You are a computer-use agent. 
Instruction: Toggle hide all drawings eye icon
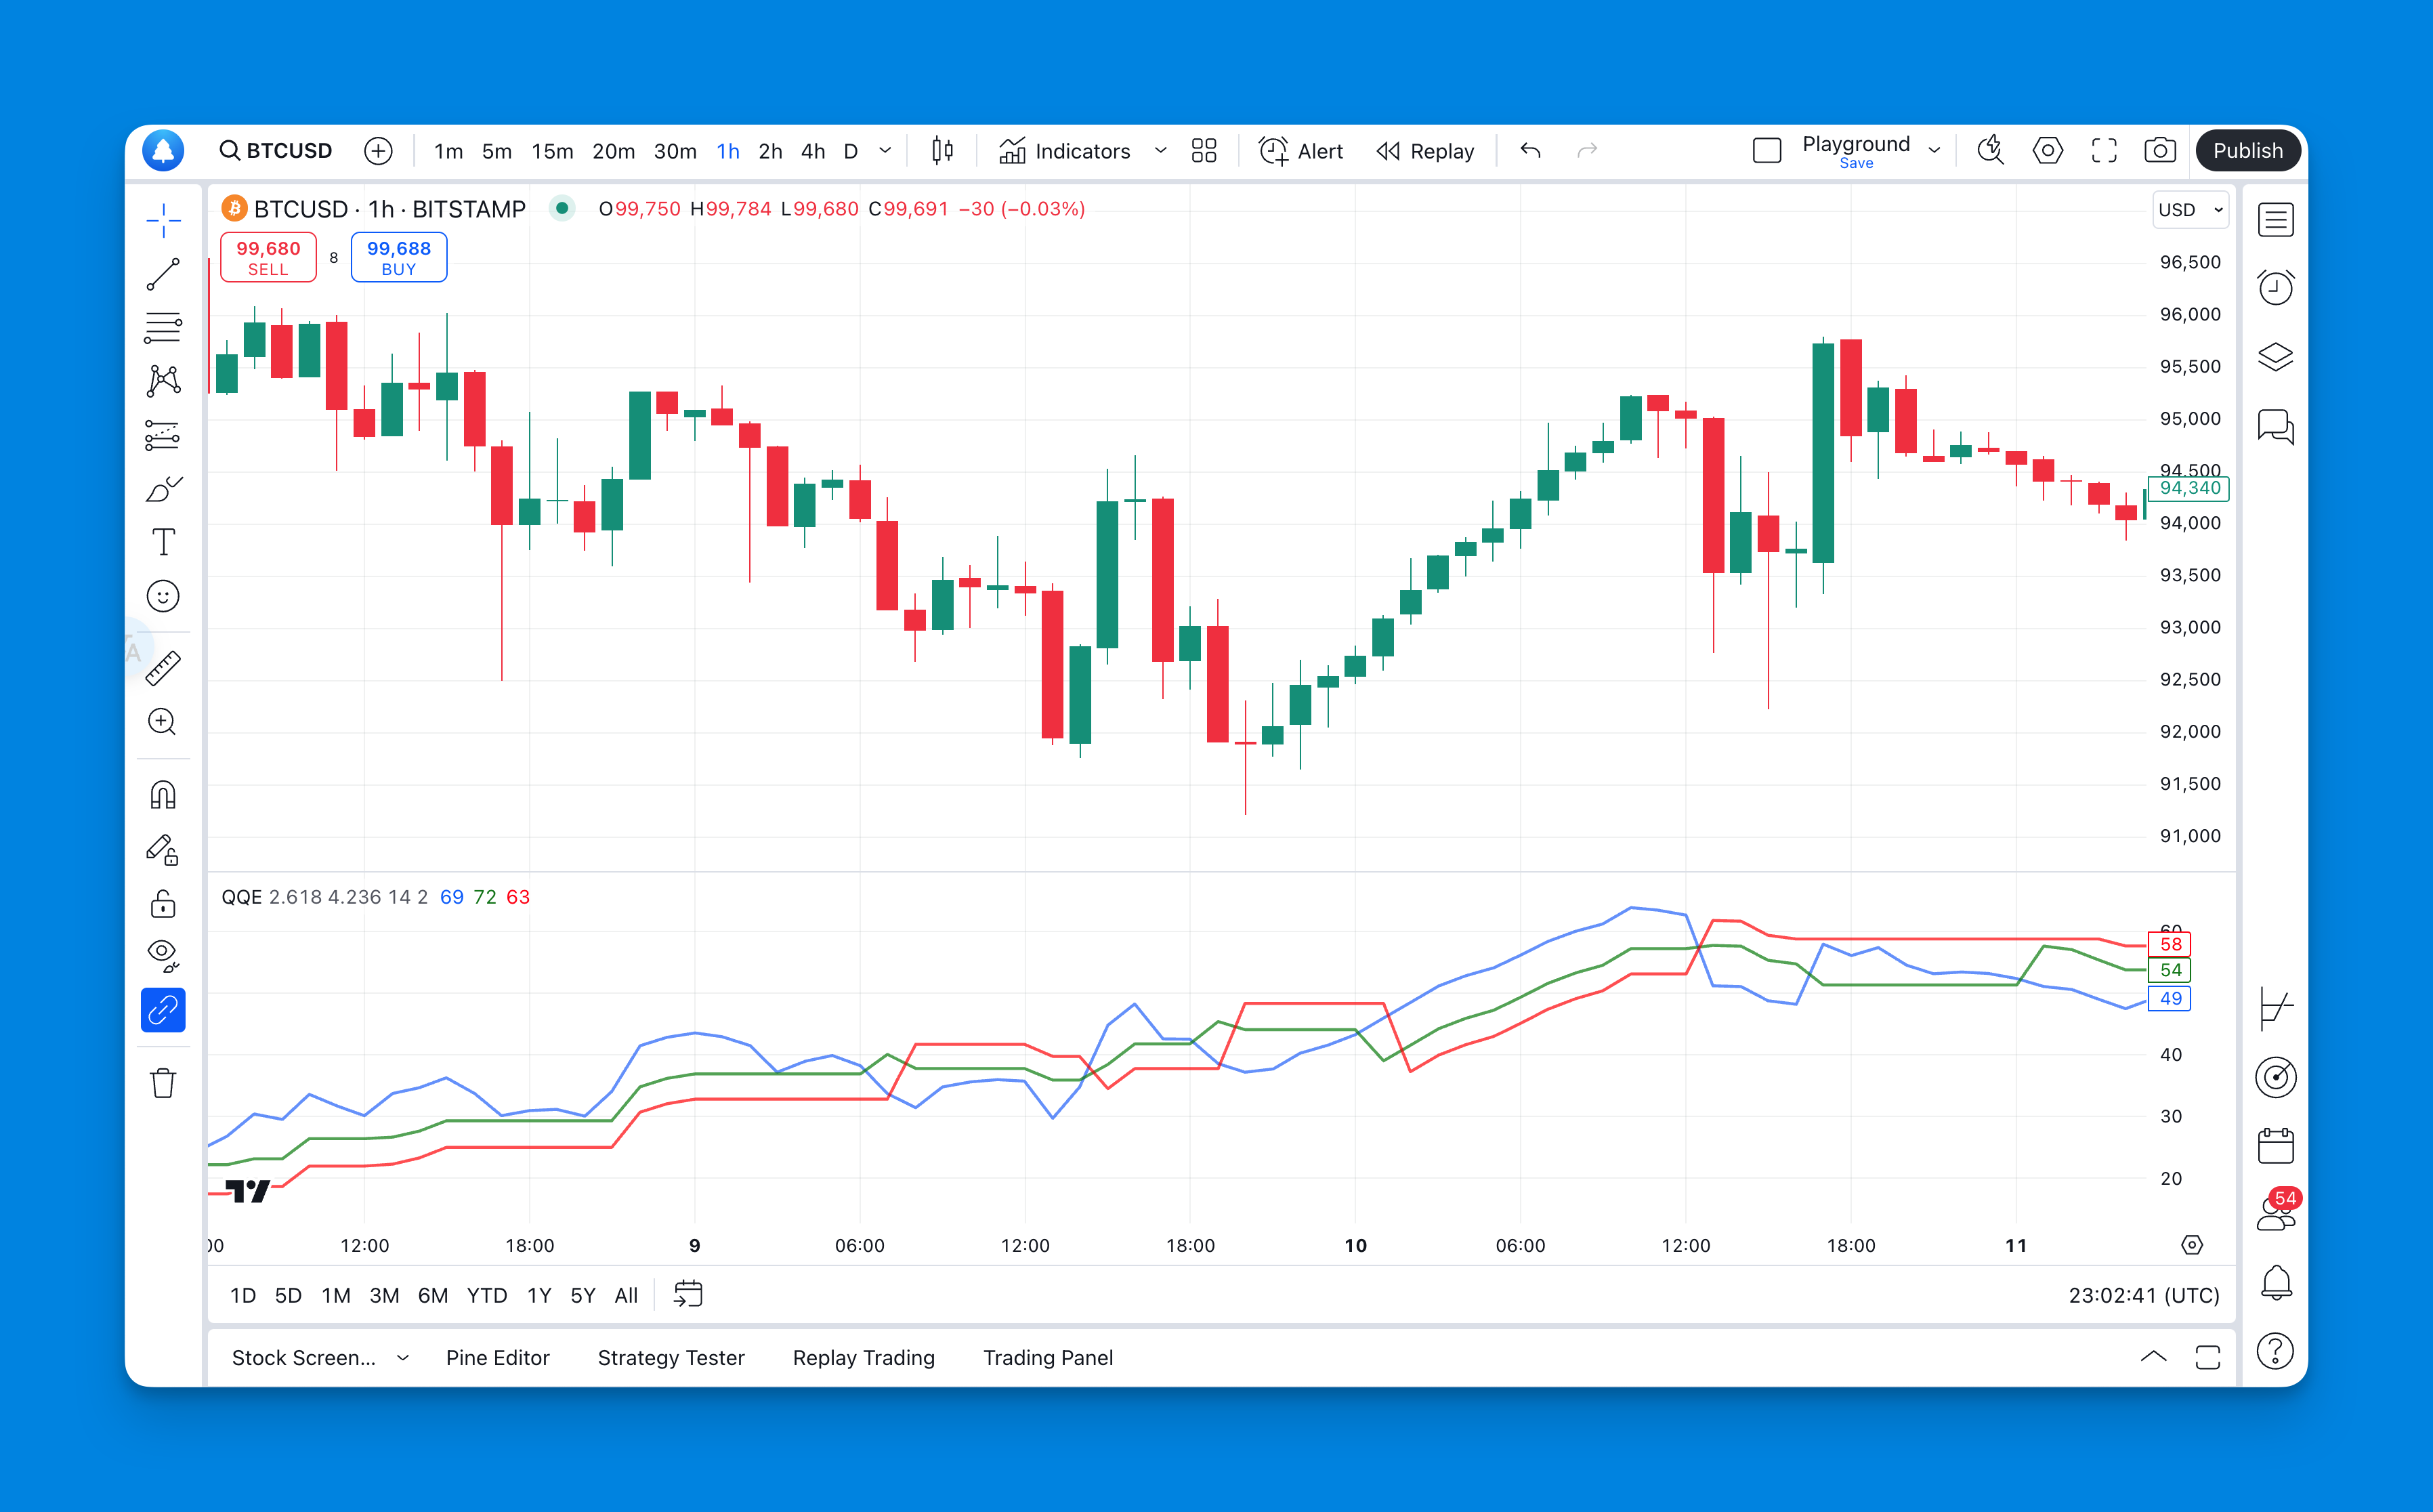coord(163,956)
